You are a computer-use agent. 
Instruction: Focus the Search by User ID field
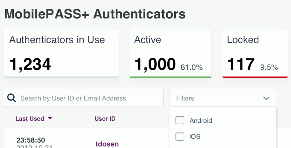tap(83, 98)
